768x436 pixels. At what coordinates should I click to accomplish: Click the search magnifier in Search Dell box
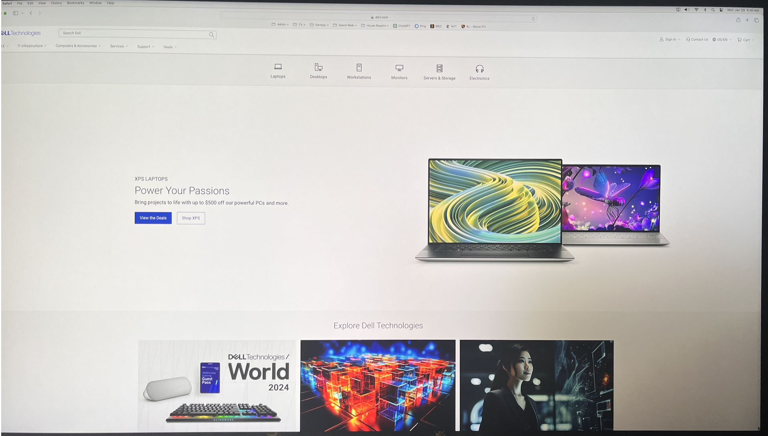pos(211,35)
